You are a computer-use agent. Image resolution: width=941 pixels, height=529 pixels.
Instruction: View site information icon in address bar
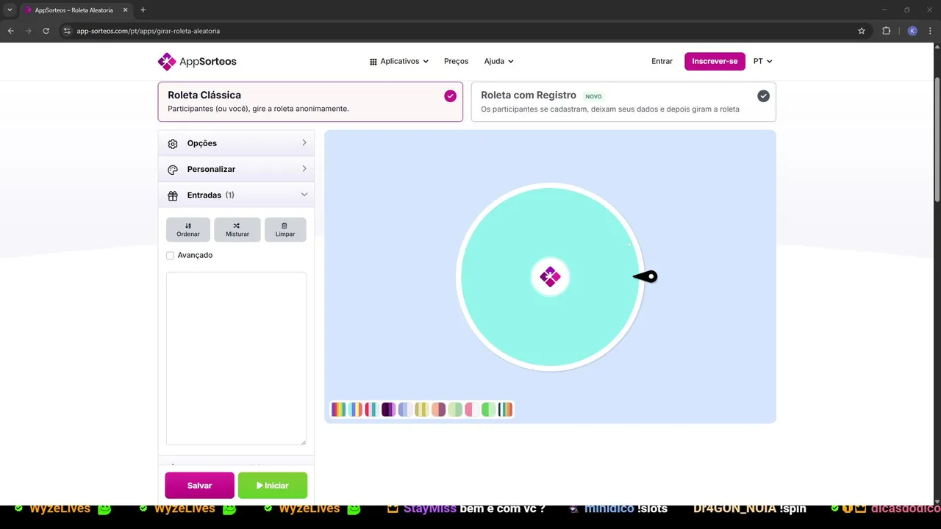67,31
